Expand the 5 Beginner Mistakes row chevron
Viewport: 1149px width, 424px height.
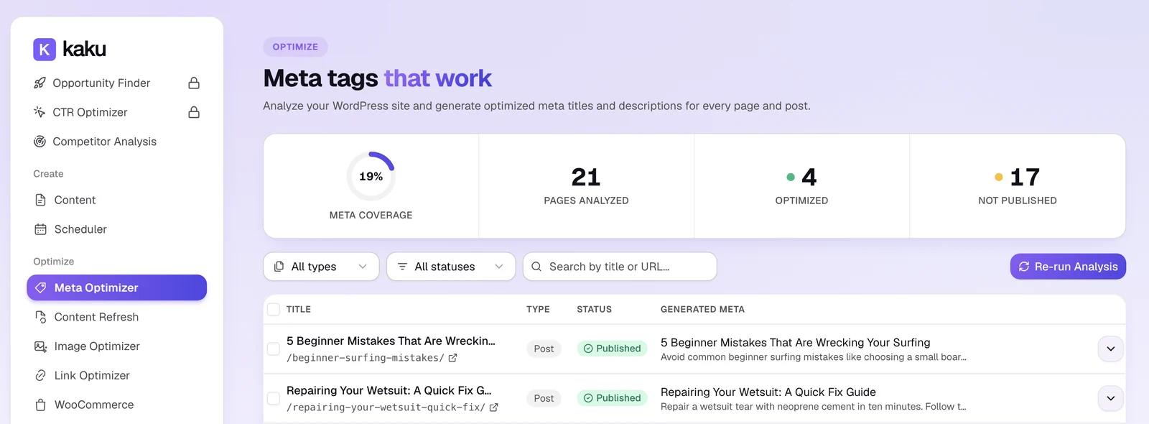pos(1111,349)
